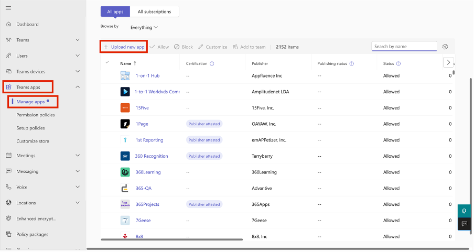
Task: Click the Teams devices icon
Action: (x=8, y=71)
